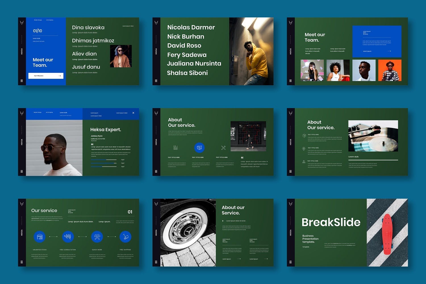Select Art Company in the Heksa Expert header

[x=49, y=113]
